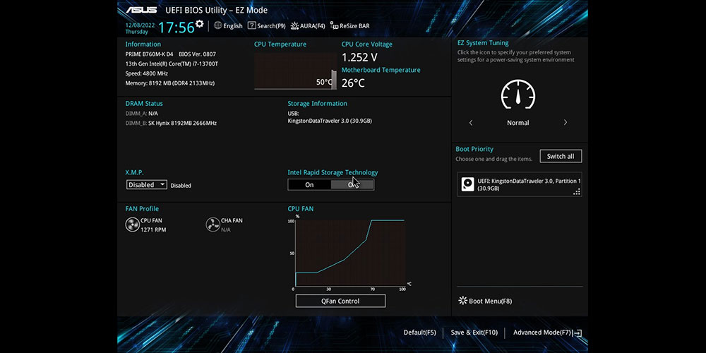Click the CHA FAN icon
706x353 pixels.
click(212, 225)
